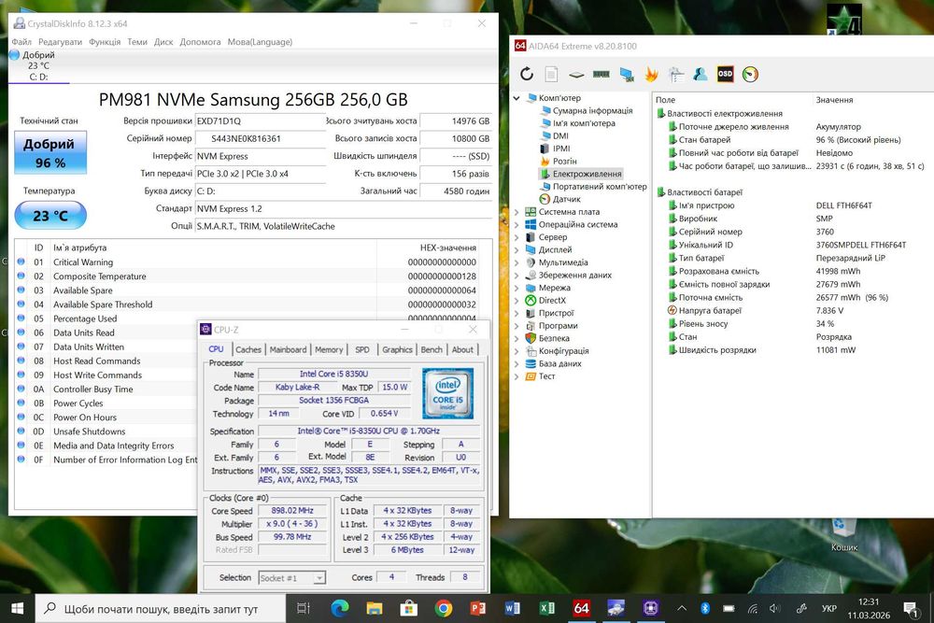Switch to the Memory tab in CPU-Z
This screenshot has width=934, height=623.
pyautogui.click(x=329, y=349)
